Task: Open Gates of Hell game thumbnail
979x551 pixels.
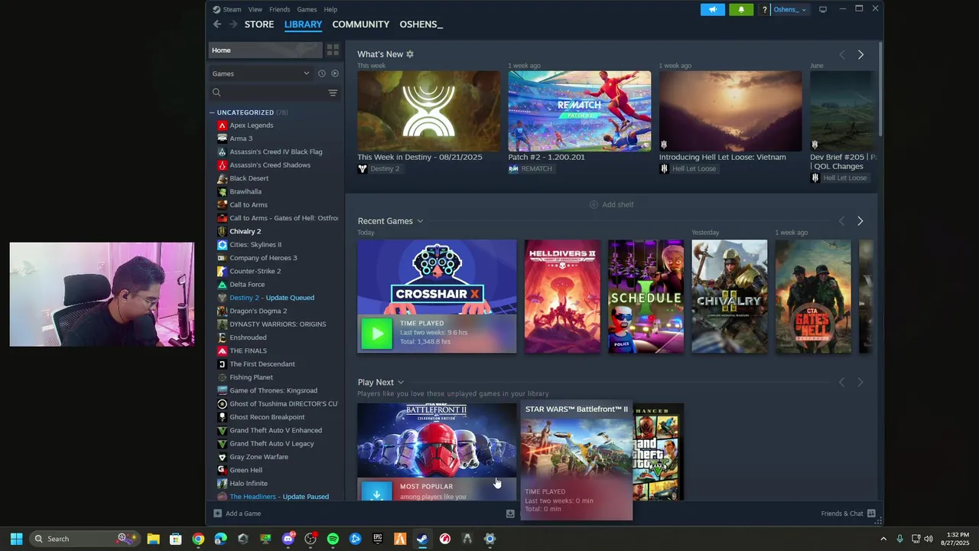Action: (x=813, y=297)
